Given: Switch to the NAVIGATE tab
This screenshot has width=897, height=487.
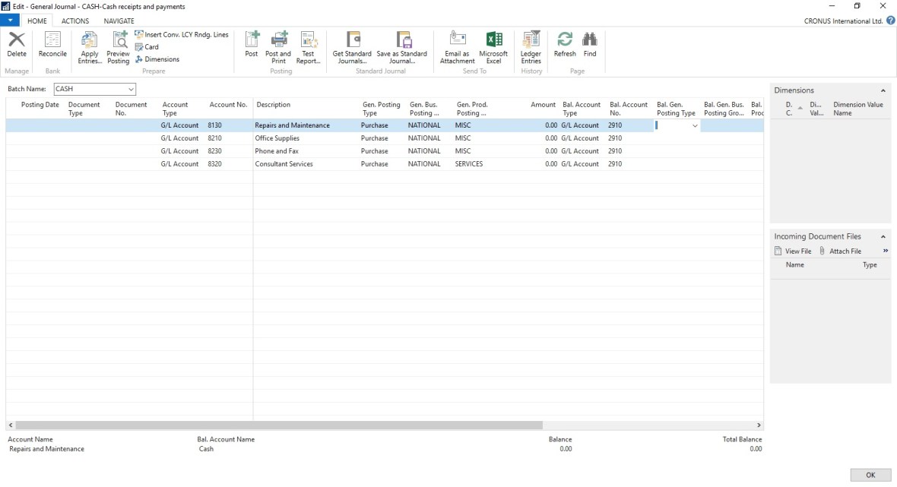Looking at the screenshot, I should (x=119, y=21).
